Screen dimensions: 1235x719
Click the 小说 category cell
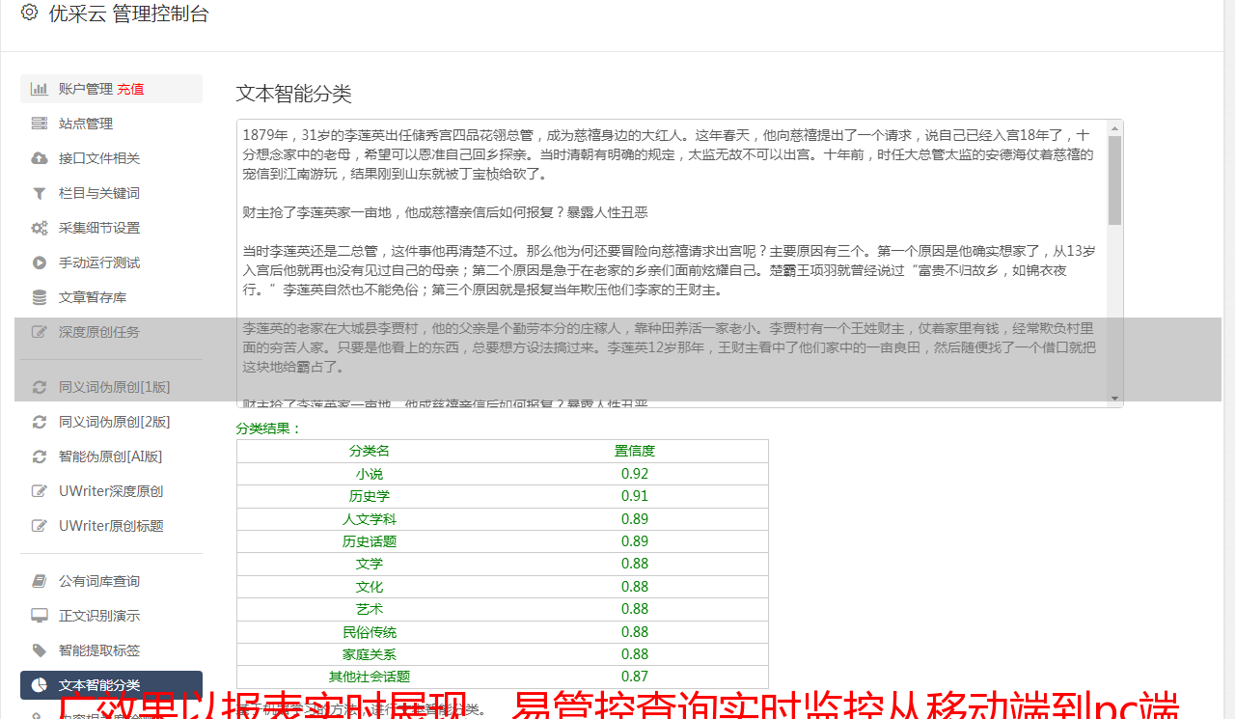pos(370,474)
